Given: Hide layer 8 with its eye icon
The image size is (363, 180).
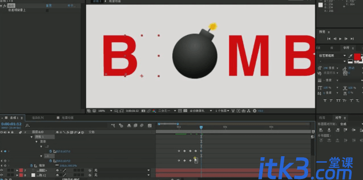Looking at the screenshot, I should point(2,175).
